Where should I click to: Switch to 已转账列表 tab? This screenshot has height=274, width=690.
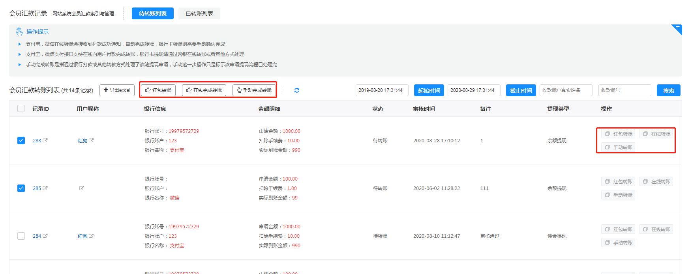coord(199,13)
